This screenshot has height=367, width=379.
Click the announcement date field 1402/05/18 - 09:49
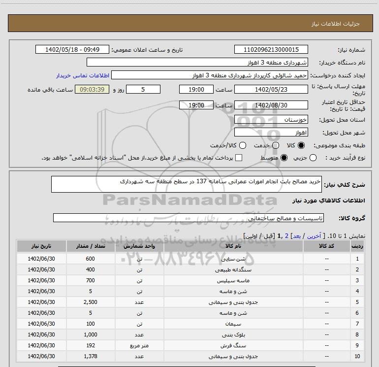coord(72,49)
